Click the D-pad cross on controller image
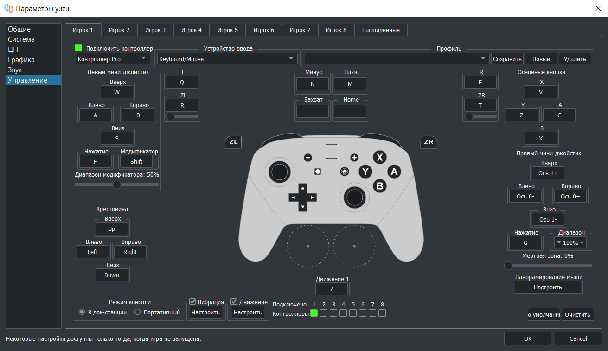The width and height of the screenshot is (608, 351). point(302,197)
